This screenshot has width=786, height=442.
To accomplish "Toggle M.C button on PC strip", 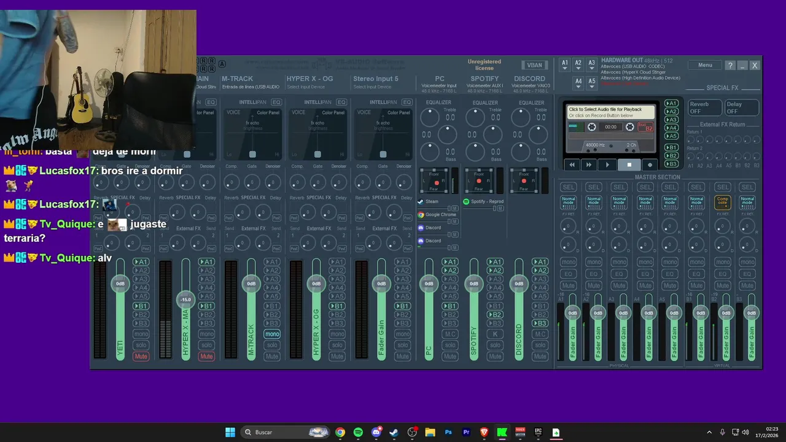I will pyautogui.click(x=450, y=334).
